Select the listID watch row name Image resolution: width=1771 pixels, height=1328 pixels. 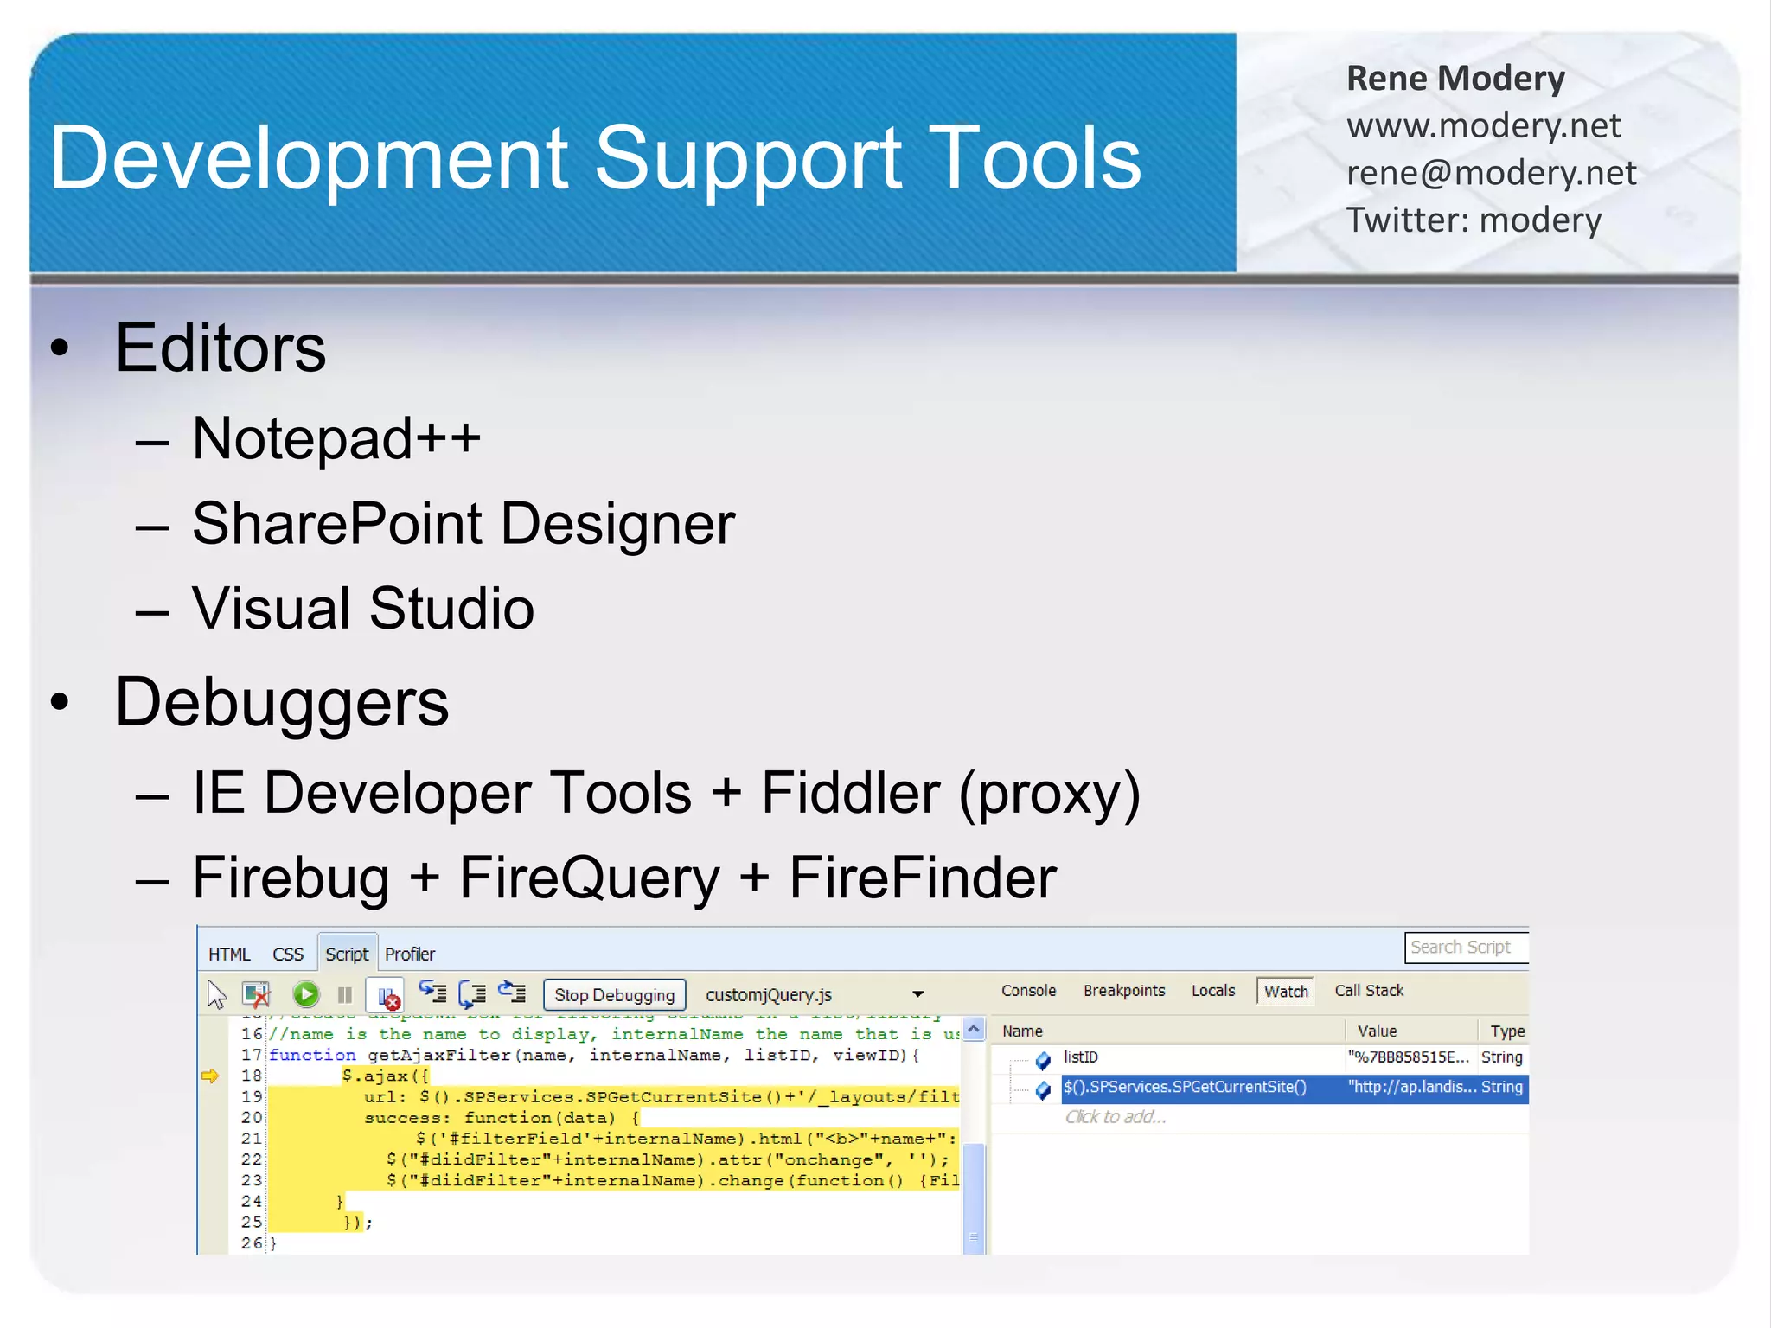[1081, 1057]
